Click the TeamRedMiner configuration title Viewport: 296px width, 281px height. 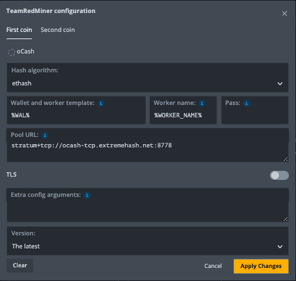pos(51,11)
